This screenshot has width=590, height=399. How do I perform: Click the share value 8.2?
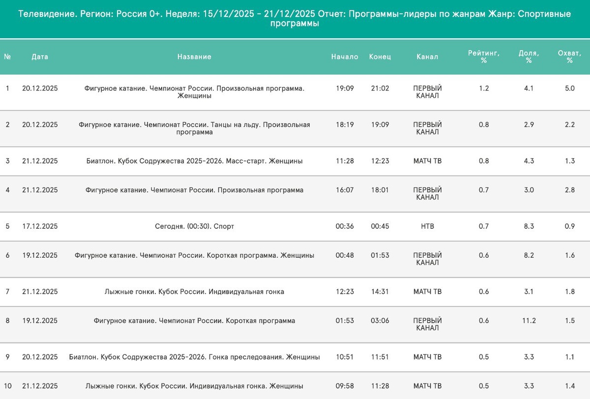point(529,255)
